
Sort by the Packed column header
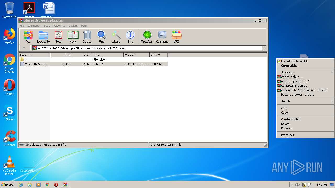pos(81,55)
